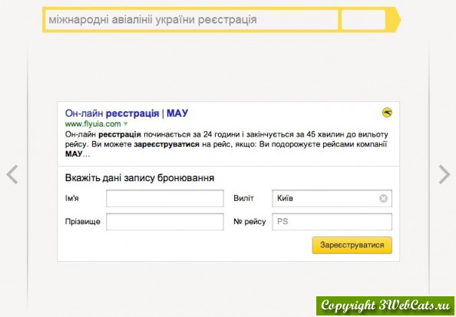Image resolution: width=456 pixels, height=317 pixels.
Task: Go to next slide with right arrow
Action: pyautogui.click(x=444, y=174)
